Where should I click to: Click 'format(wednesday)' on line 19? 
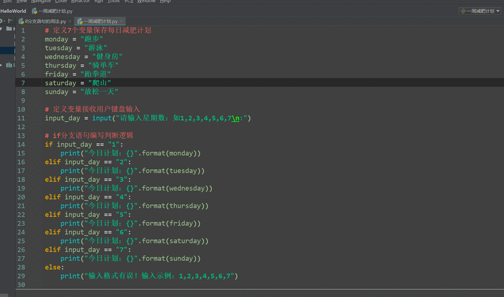pos(175,188)
